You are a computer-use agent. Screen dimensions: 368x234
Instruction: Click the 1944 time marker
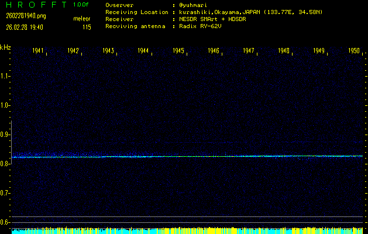[143, 51]
